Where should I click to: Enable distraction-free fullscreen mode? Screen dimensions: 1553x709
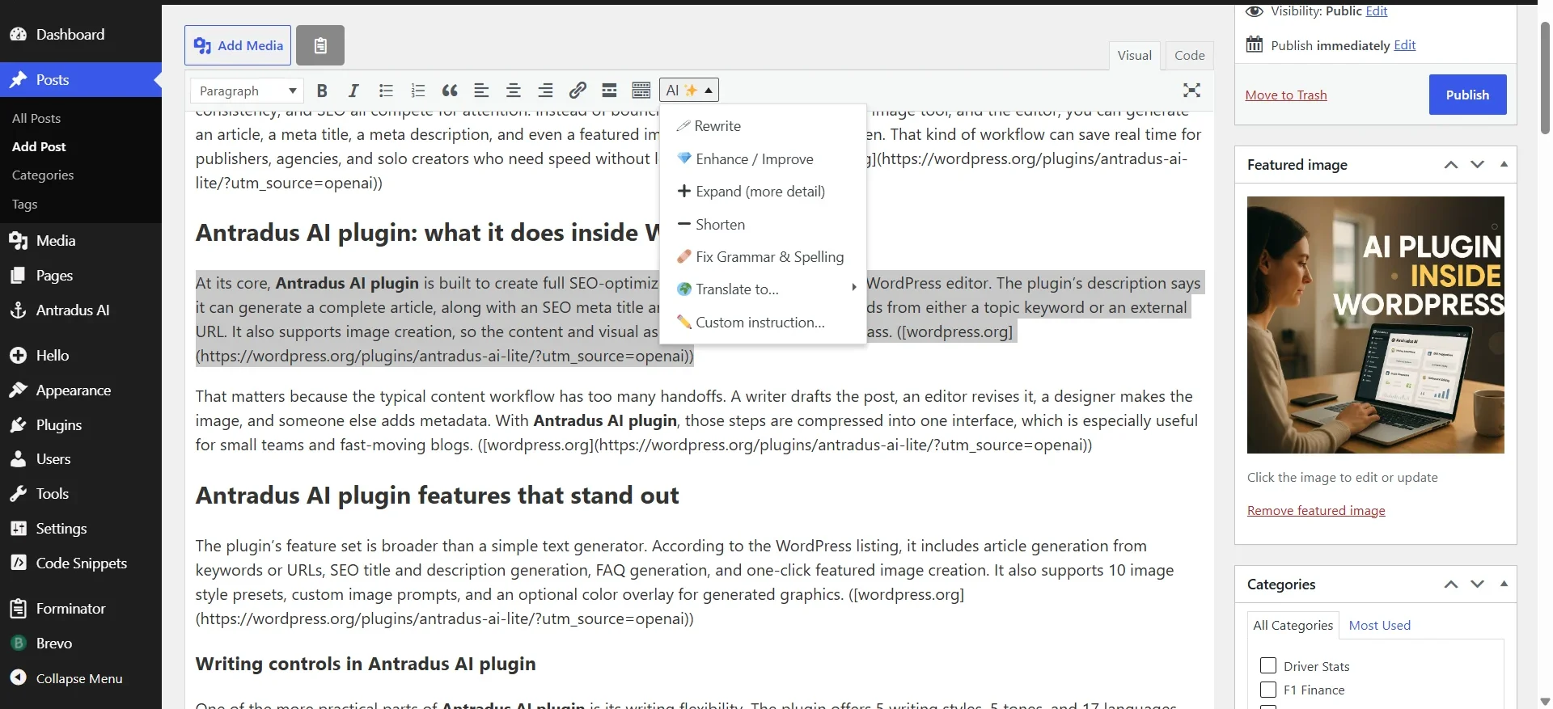1191,91
